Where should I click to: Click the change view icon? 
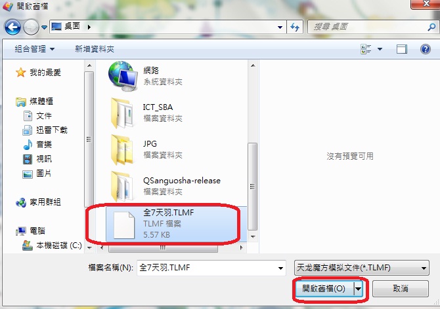point(366,49)
